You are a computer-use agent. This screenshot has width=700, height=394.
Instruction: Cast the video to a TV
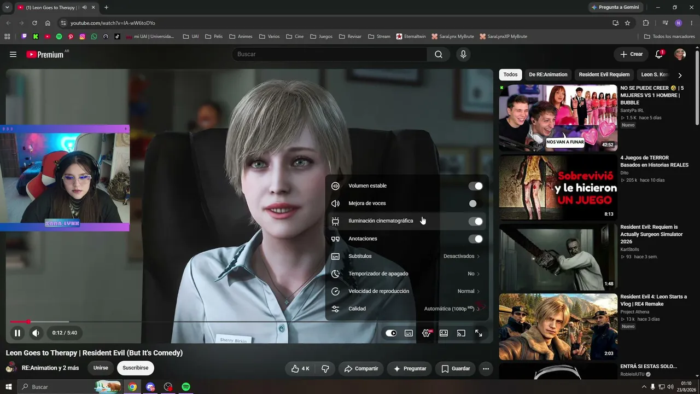461,333
